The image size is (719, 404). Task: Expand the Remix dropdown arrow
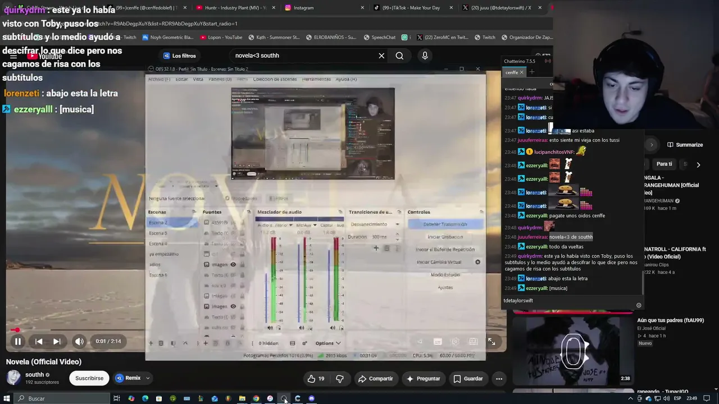point(148,378)
